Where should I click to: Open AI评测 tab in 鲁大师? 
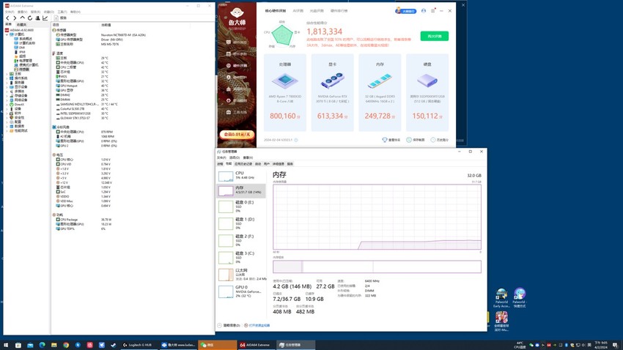298,11
